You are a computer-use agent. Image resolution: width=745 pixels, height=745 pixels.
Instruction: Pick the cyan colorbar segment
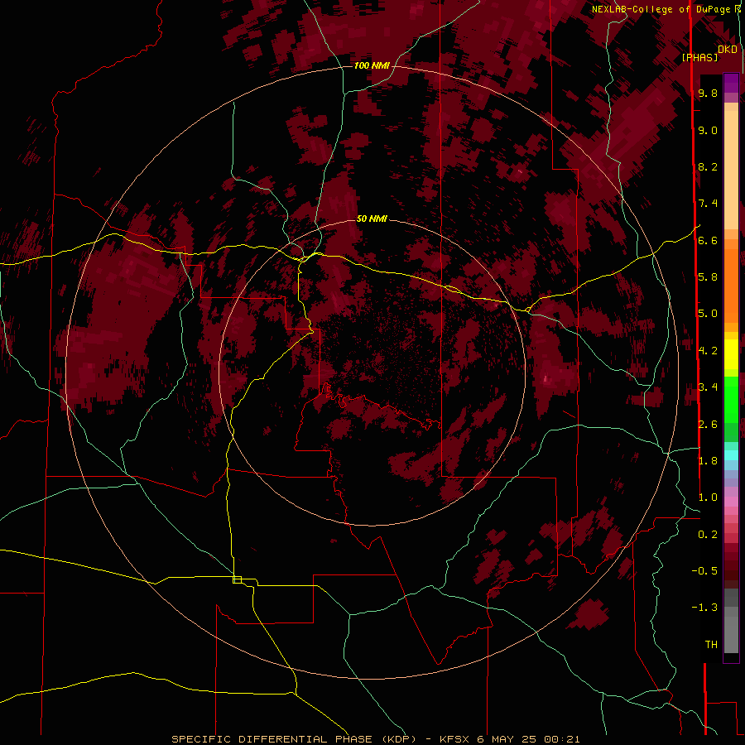[731, 454]
